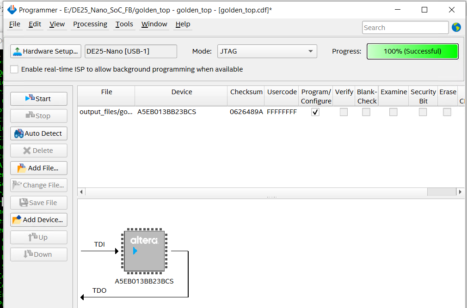Open the File menu
The image size is (467, 308).
click(15, 24)
